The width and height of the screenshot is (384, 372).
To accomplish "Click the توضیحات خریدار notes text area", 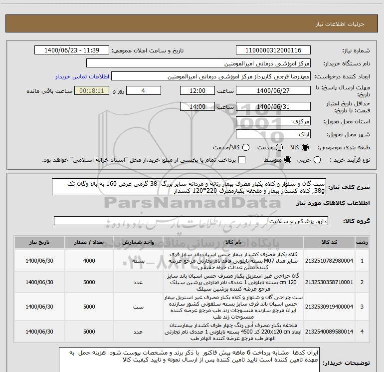I will (x=189, y=360).
